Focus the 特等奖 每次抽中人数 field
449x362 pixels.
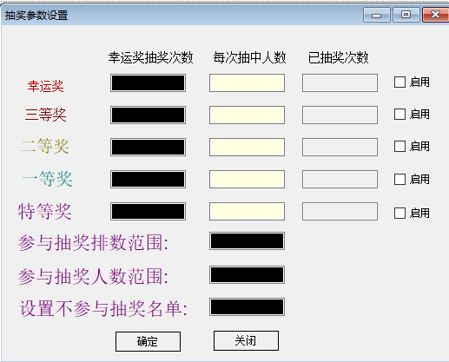pyautogui.click(x=247, y=212)
